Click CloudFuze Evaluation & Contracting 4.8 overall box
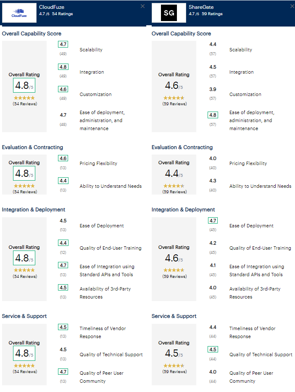The width and height of the screenshot is (295, 392). [24, 173]
